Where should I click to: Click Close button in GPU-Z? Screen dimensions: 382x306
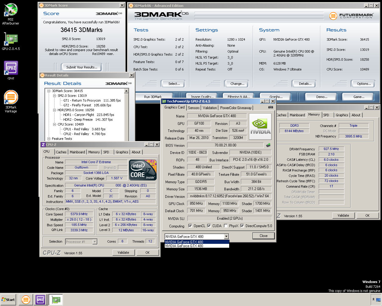tap(264, 236)
